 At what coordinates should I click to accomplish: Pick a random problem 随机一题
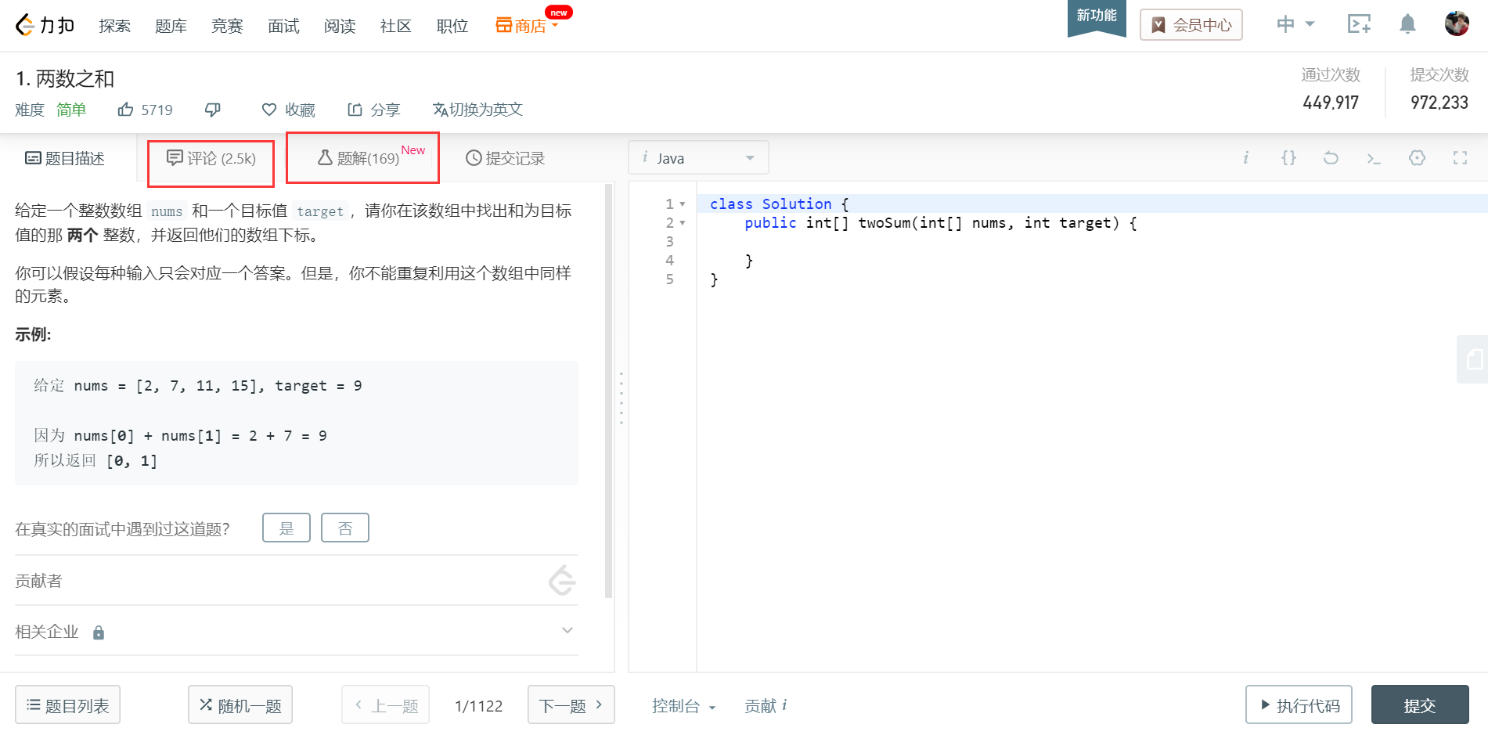(x=240, y=705)
